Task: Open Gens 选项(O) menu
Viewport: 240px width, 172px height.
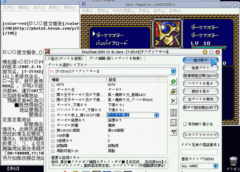Action: coord(159,11)
